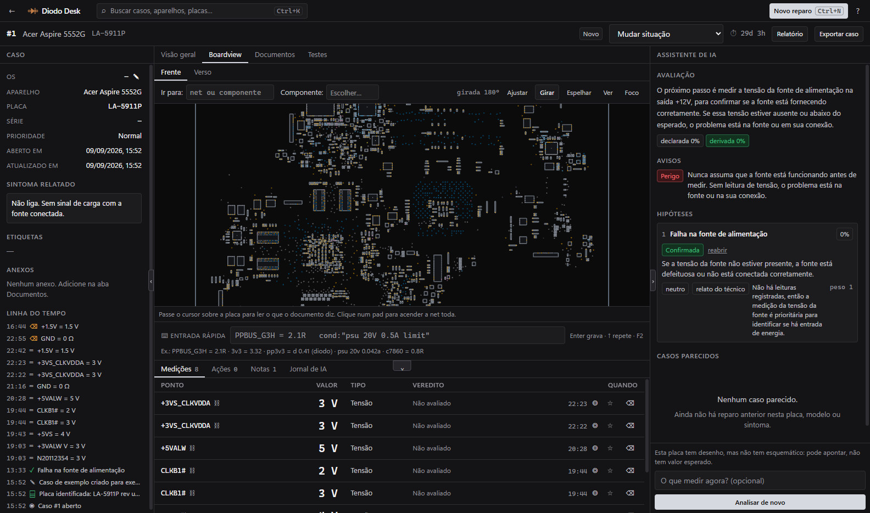Enable Foco mode on the boardview
870x513 pixels.
[632, 93]
